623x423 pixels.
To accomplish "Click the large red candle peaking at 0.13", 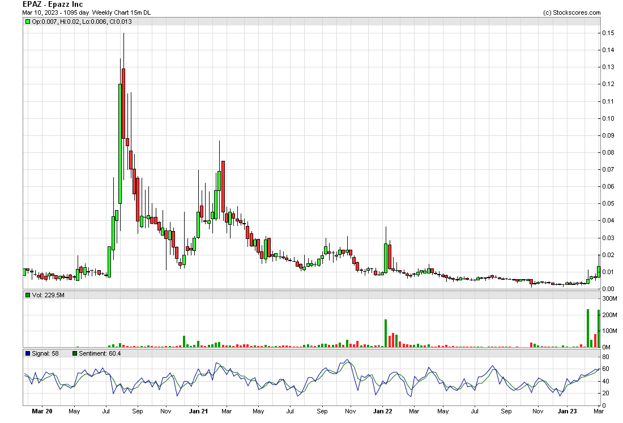I will point(123,103).
